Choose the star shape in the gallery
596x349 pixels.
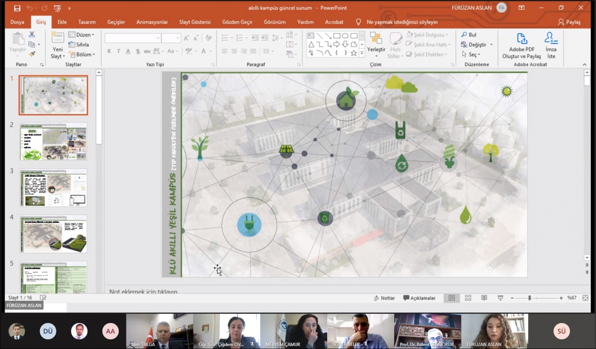pyautogui.click(x=354, y=53)
